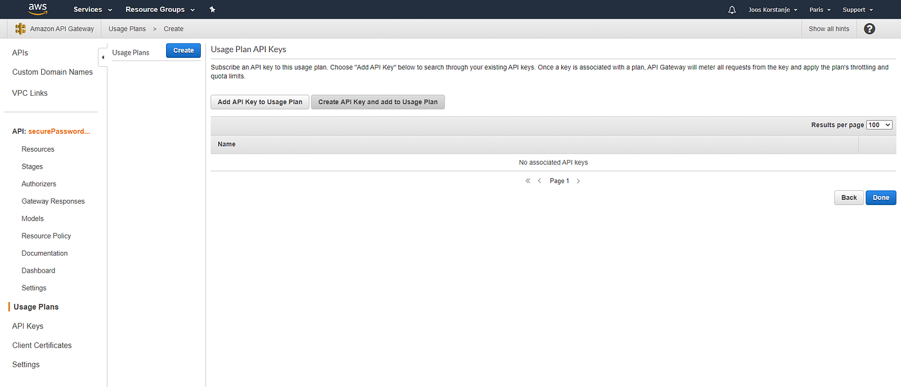This screenshot has width=901, height=387.
Task: Select Usage Plans in the secondary panel
Action: click(131, 53)
